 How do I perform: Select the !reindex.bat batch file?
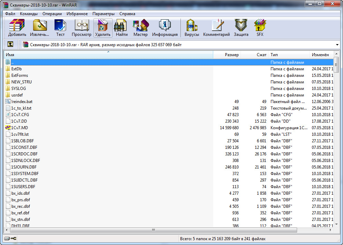tap(22, 102)
